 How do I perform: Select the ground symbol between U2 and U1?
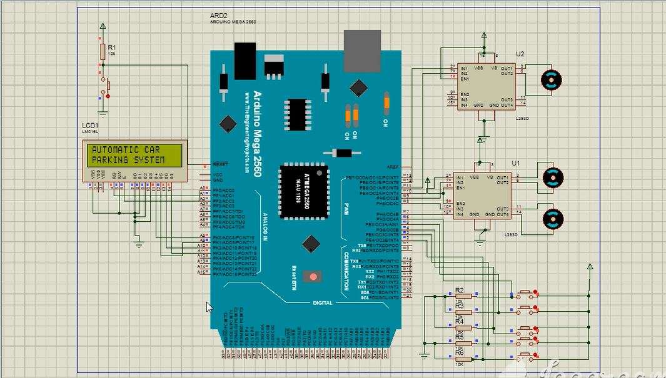[x=484, y=137]
